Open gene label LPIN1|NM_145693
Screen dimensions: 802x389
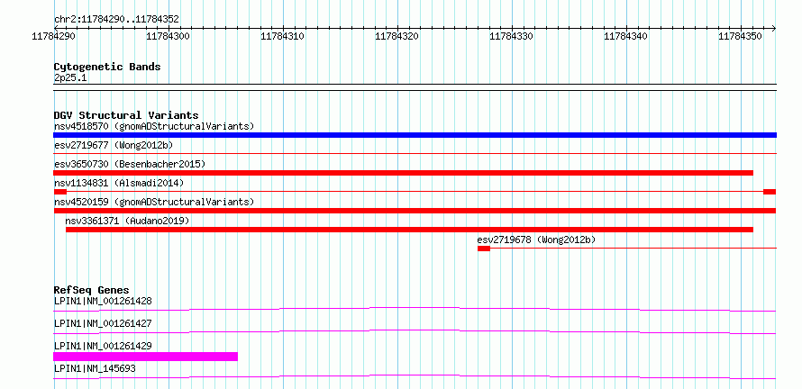(x=95, y=368)
